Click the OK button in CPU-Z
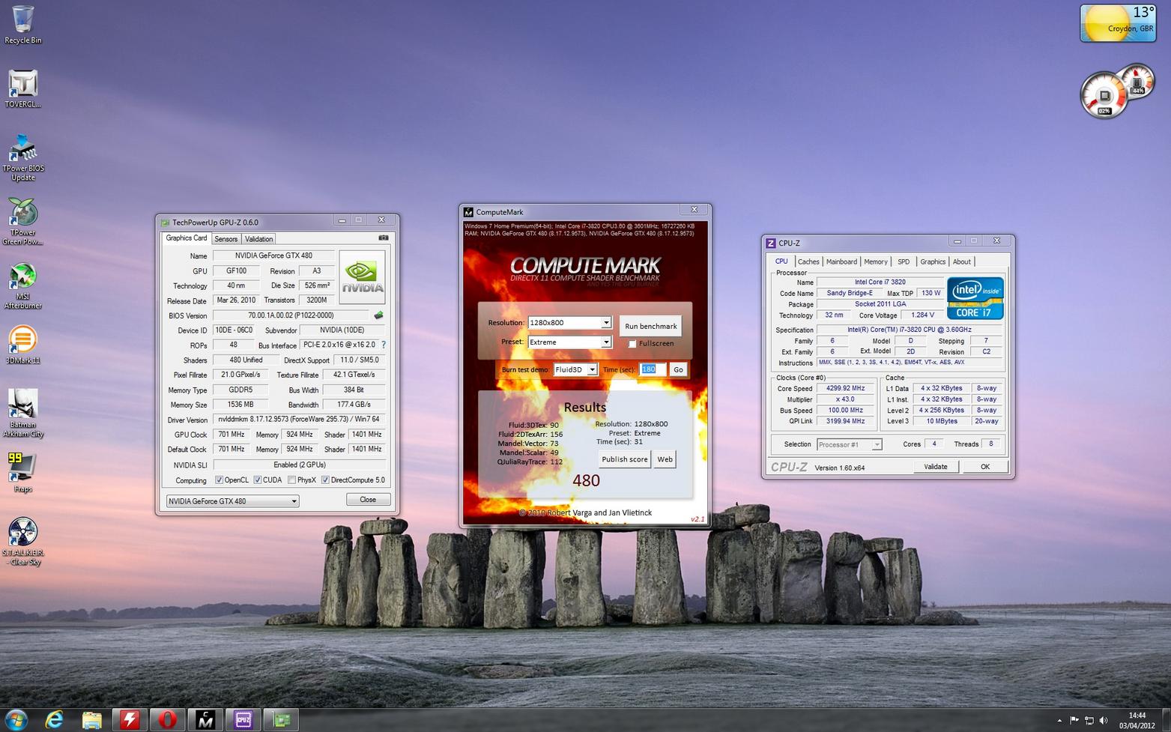Screen dimensions: 1171x732 click(x=985, y=467)
